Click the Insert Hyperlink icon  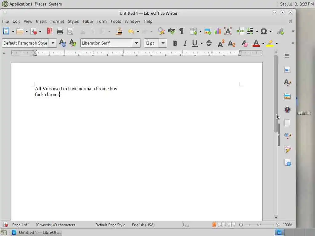[x=281, y=31]
